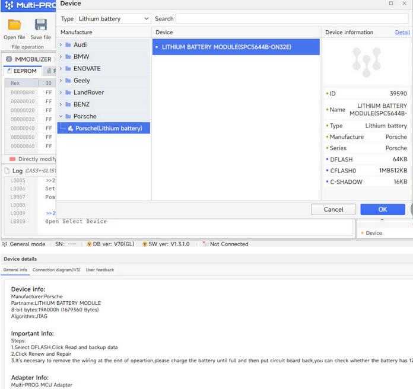Click the Multi-PROG logo icon
This screenshot has height=389, width=413.
[8, 5]
